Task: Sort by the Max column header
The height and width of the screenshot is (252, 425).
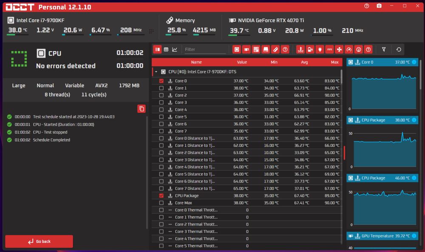Action: pyautogui.click(x=335, y=62)
